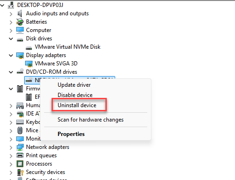Click the Mice category mouse icon

pos(20,130)
